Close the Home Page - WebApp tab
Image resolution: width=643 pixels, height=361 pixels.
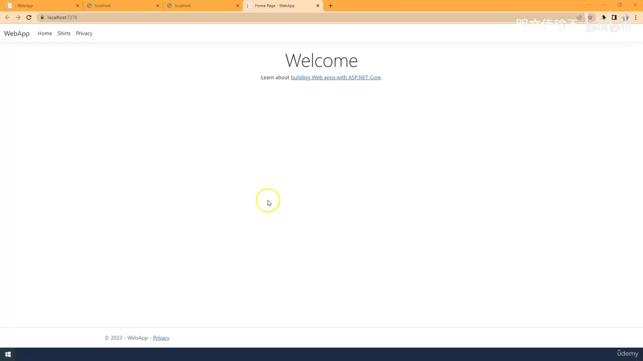click(318, 6)
